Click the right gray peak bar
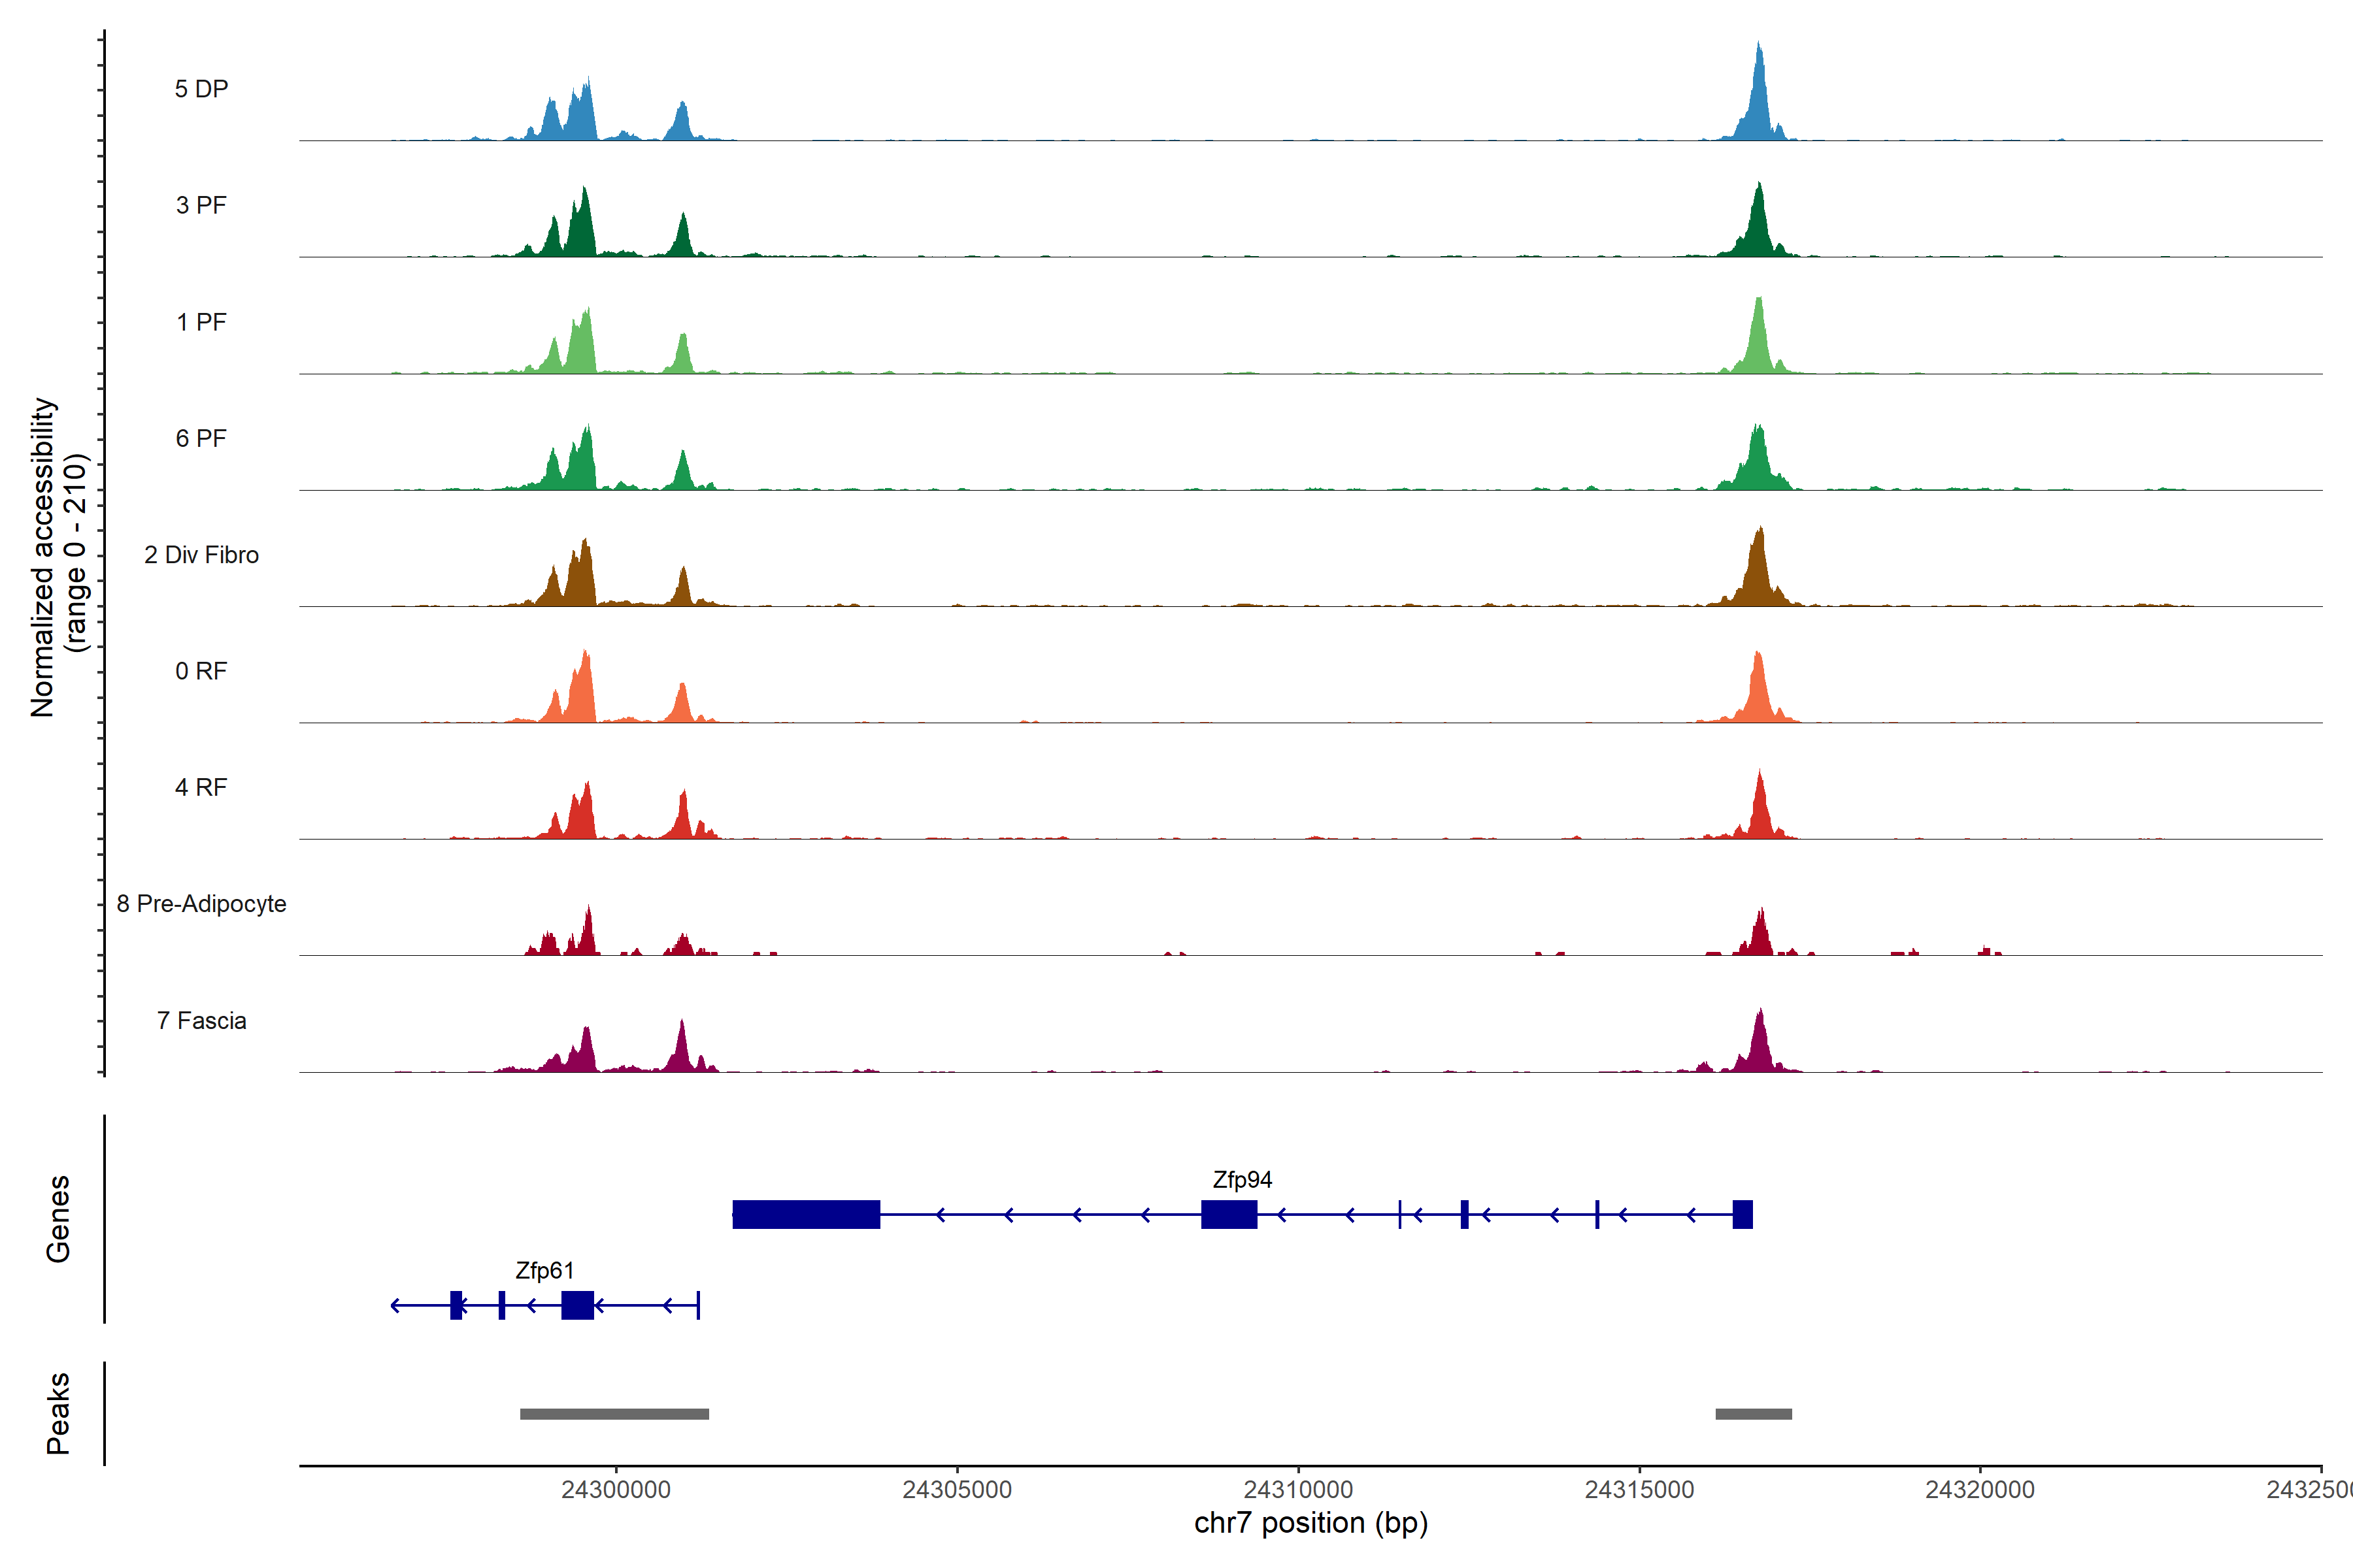2353x1568 pixels. coord(1753,1414)
